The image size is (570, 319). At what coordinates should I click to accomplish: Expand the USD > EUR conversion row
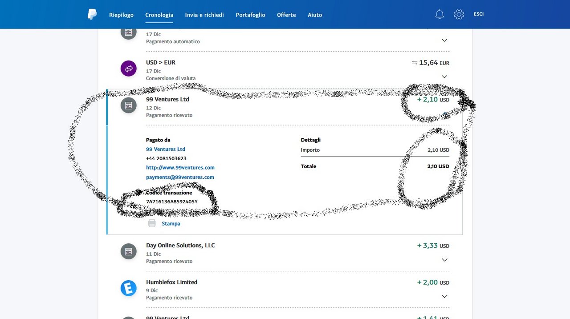(x=444, y=77)
